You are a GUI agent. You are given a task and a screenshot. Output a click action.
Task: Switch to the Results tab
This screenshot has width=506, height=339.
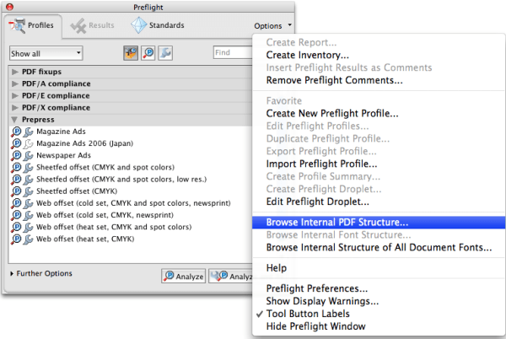point(93,25)
